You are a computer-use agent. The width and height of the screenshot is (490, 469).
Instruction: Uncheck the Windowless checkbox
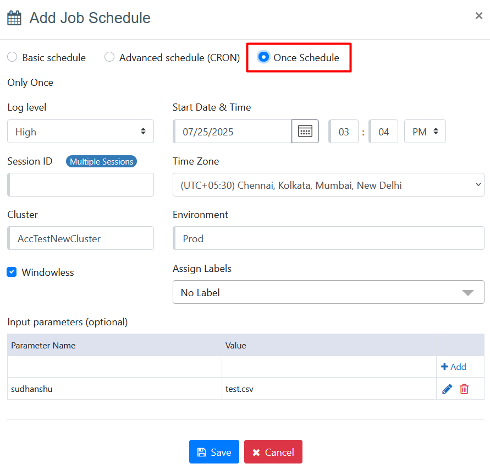tap(12, 272)
